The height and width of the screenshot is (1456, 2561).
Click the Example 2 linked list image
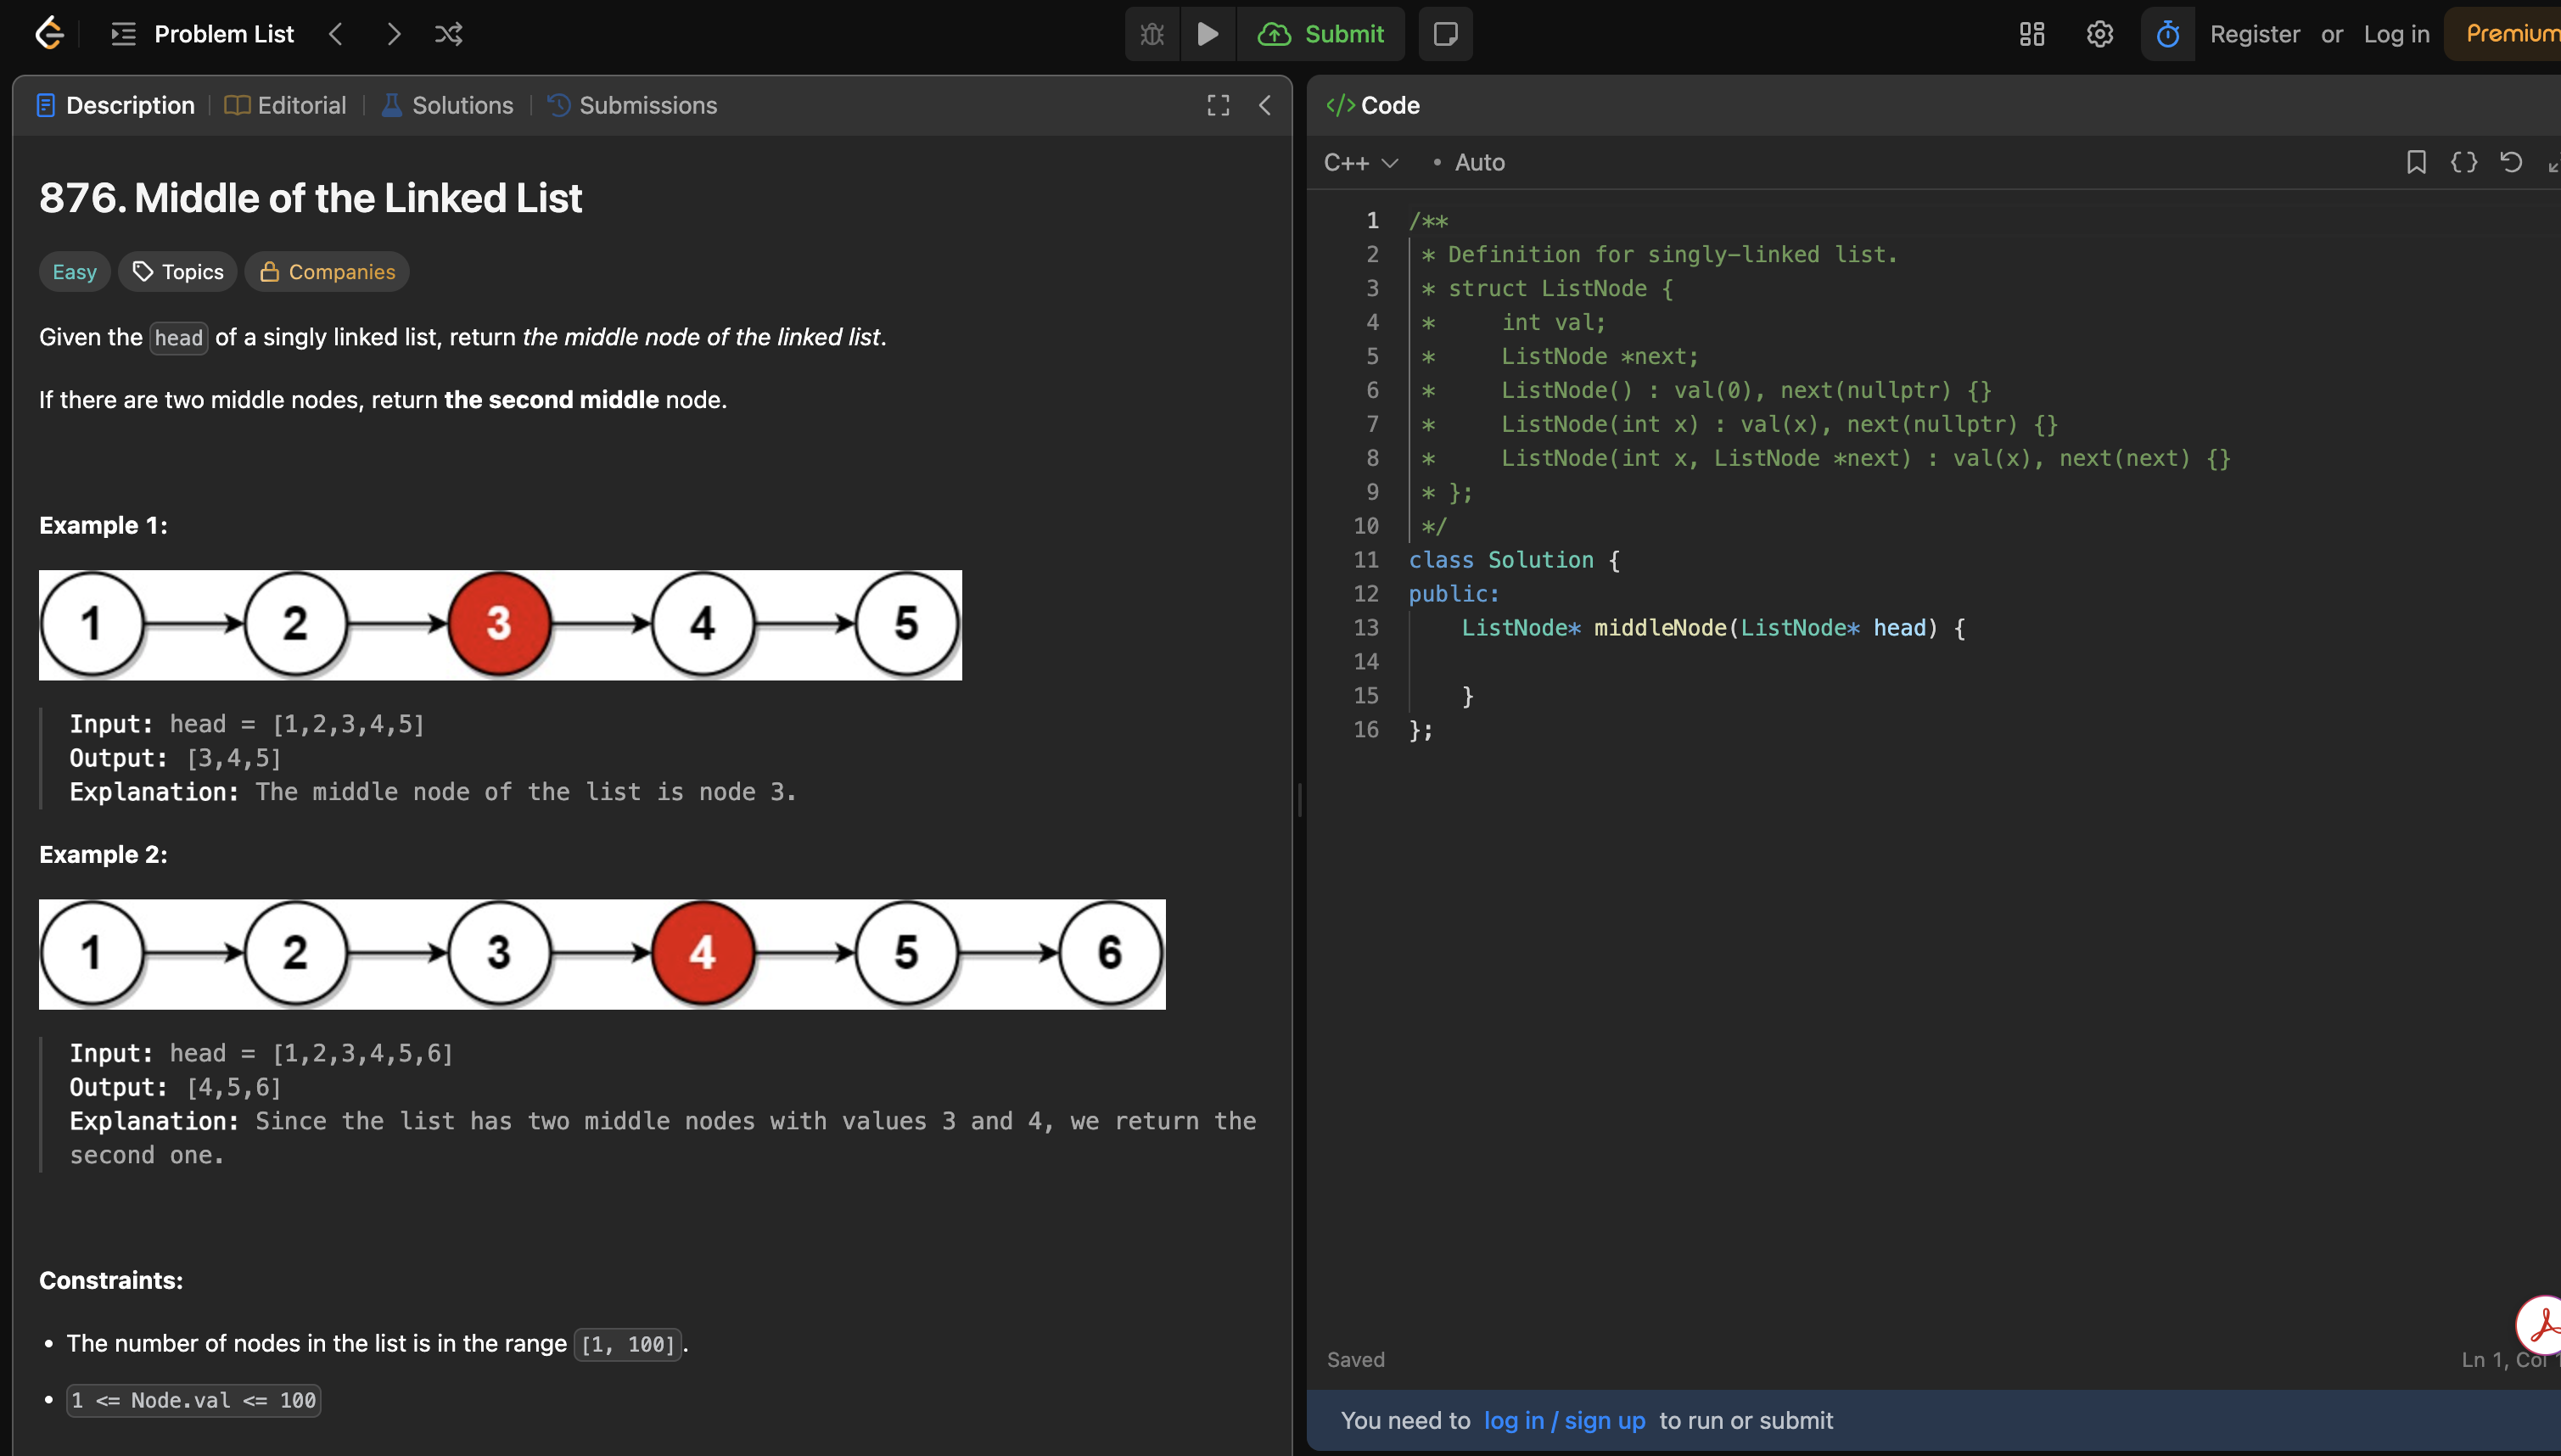pyautogui.click(x=602, y=954)
